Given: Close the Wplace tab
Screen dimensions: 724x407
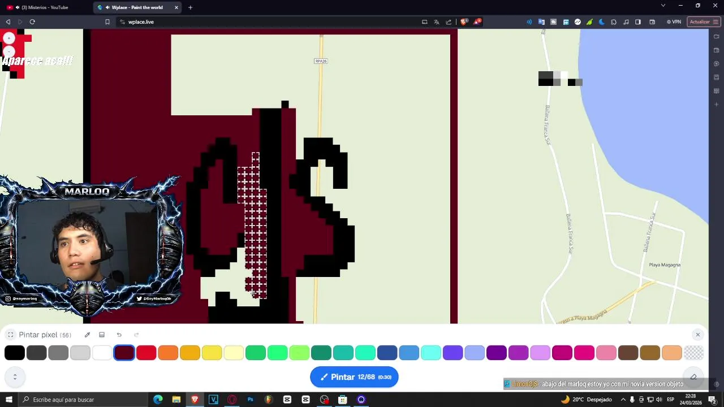Looking at the screenshot, I should [x=176, y=7].
